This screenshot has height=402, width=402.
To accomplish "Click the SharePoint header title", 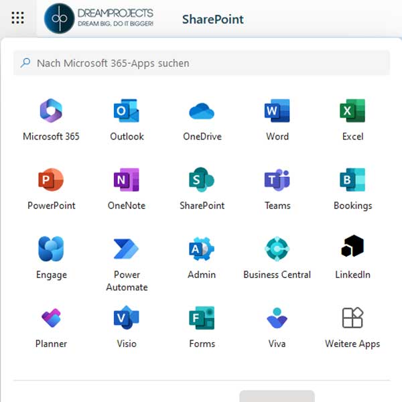I will tap(213, 19).
